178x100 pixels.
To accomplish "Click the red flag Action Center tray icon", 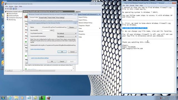I will pyautogui.click(x=161, y=98).
